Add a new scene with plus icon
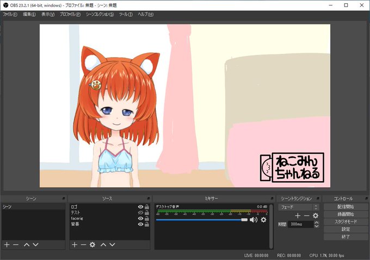 pyautogui.click(x=7, y=245)
